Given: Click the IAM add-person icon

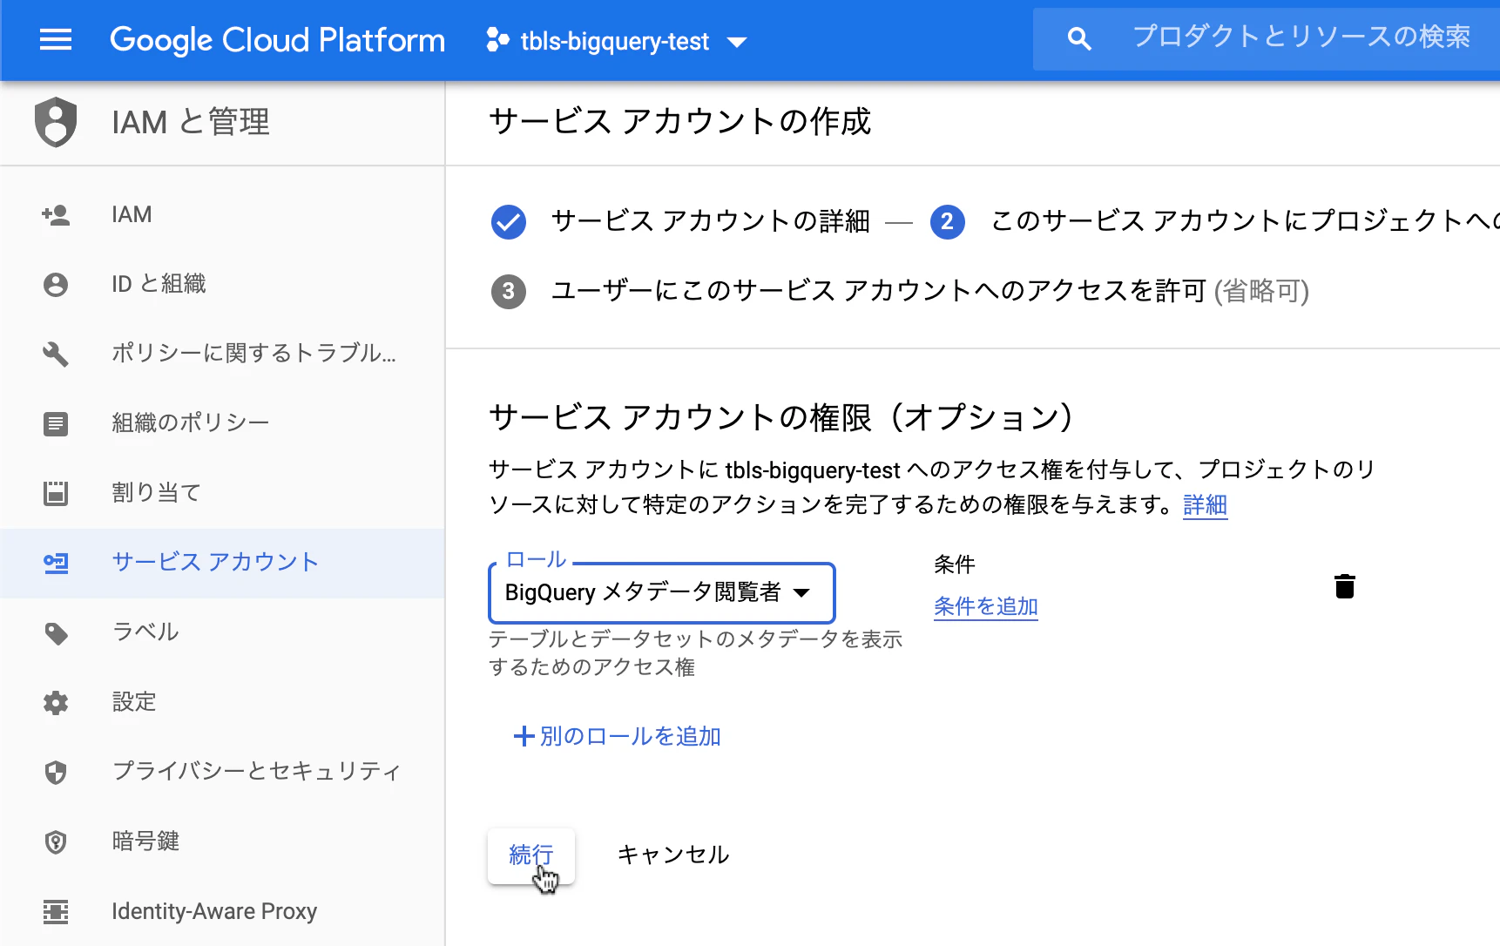Looking at the screenshot, I should coord(56,215).
